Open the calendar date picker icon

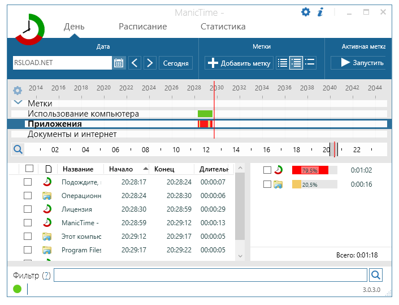click(119, 63)
